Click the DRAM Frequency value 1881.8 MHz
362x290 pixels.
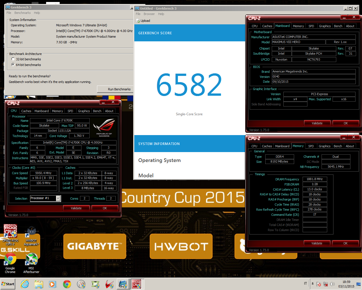pos(314,179)
